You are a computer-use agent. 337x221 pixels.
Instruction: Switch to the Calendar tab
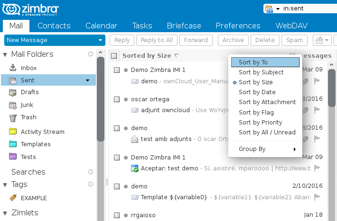pyautogui.click(x=101, y=26)
